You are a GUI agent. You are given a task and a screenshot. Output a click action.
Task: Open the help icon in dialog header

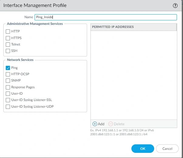175,5
